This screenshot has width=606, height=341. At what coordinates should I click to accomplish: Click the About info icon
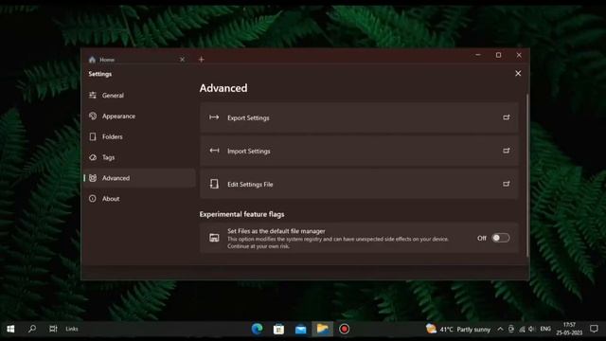pyautogui.click(x=93, y=199)
